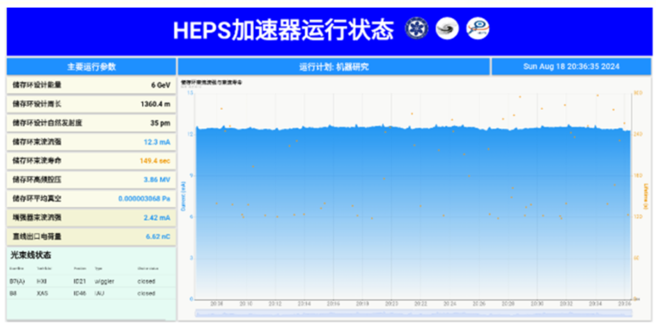Click the 2.42 mA booster current value

pos(157,217)
